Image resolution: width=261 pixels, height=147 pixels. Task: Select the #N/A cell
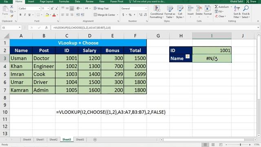212,58
